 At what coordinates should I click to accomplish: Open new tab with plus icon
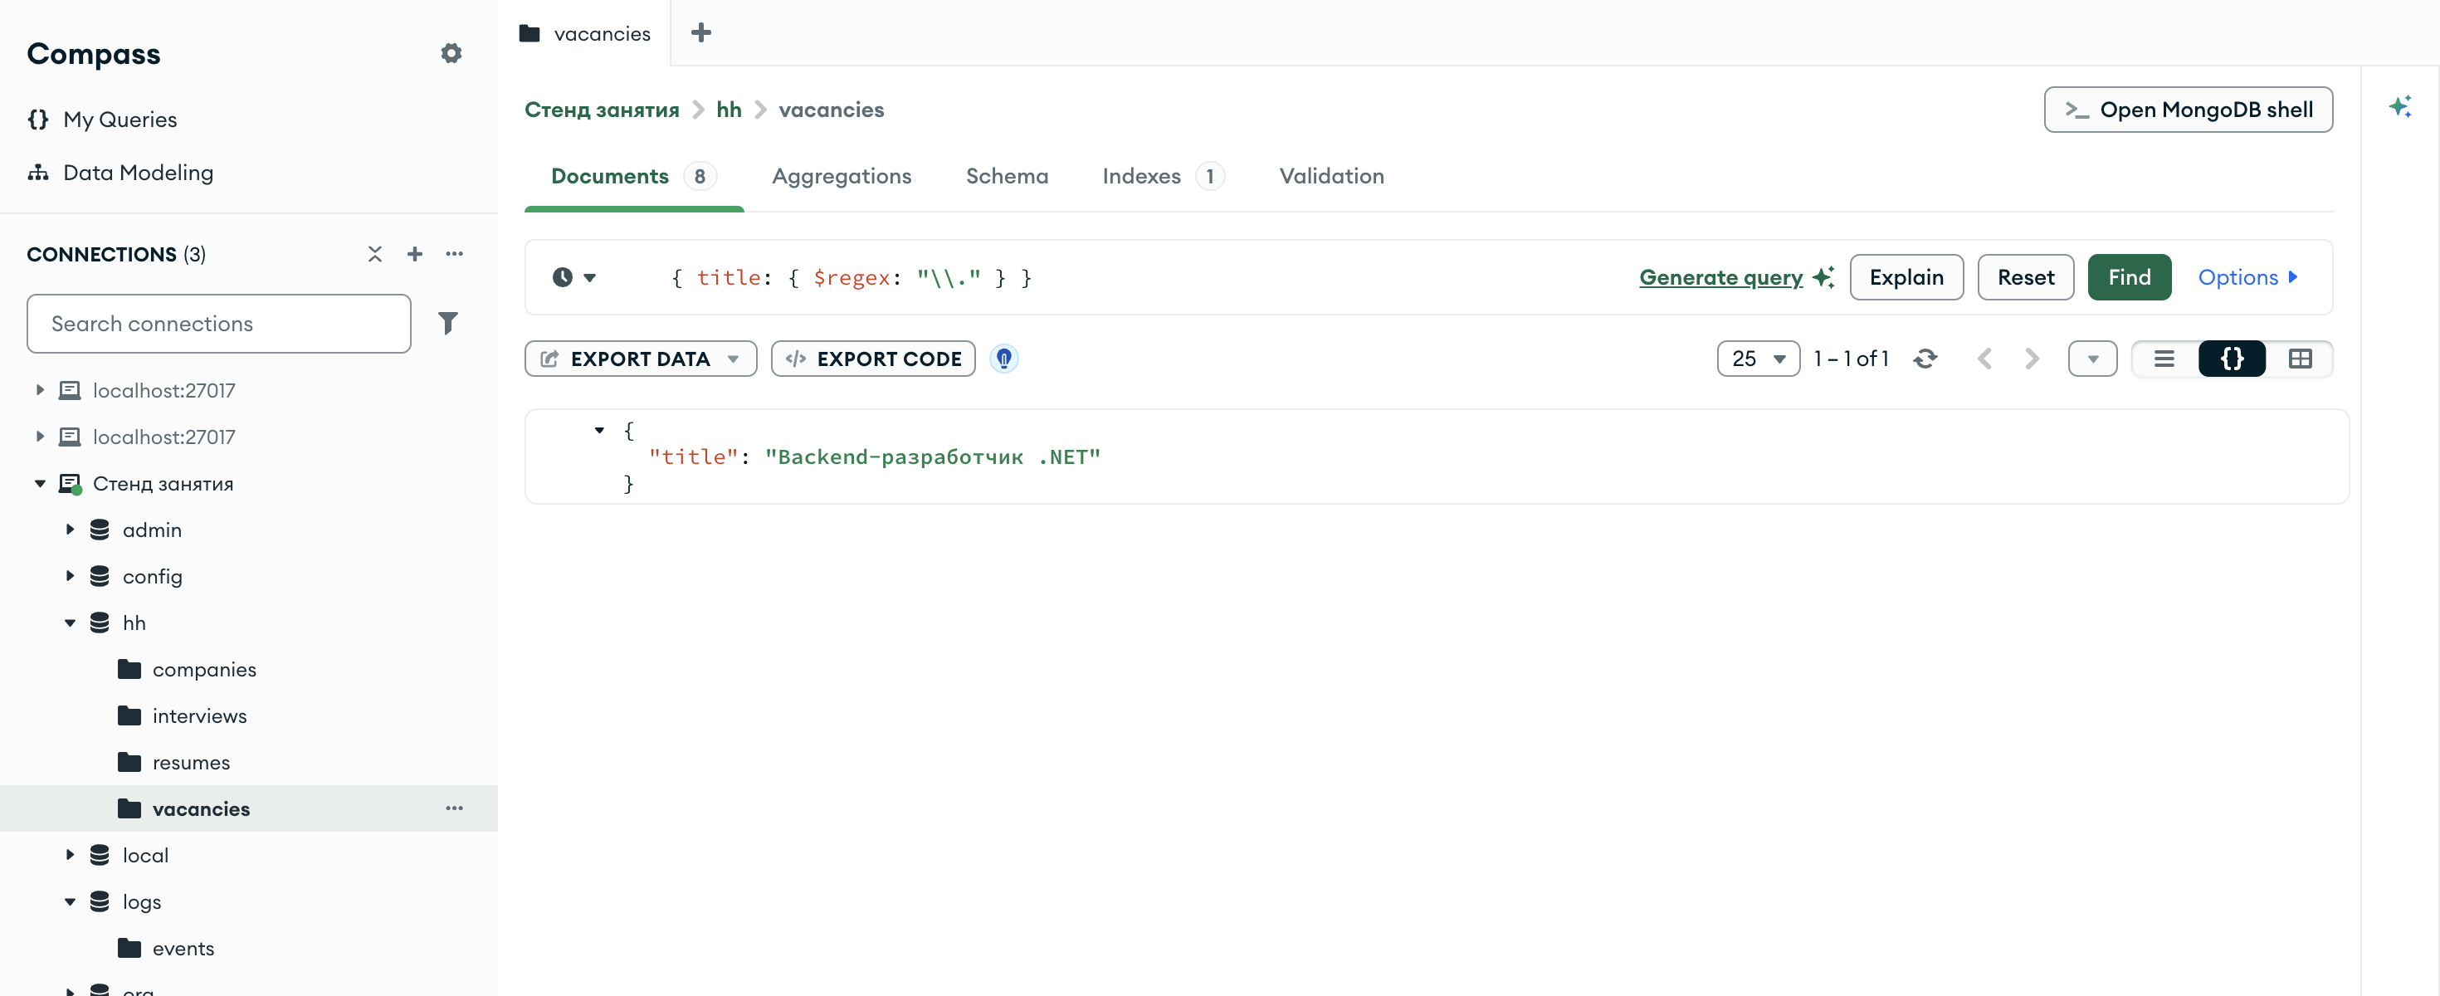701,33
